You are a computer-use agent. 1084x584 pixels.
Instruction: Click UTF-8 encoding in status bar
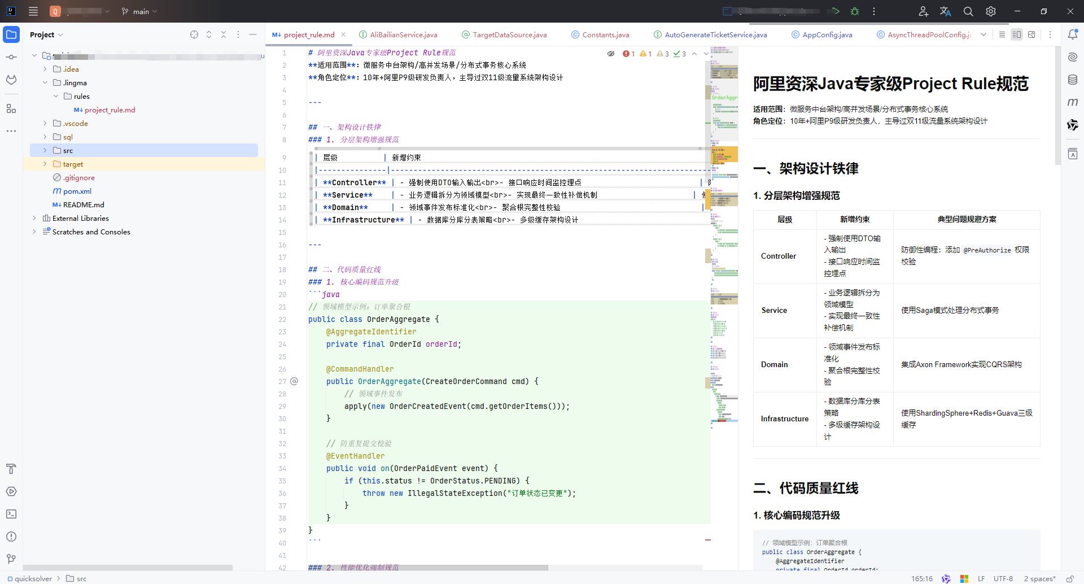pos(1003,578)
